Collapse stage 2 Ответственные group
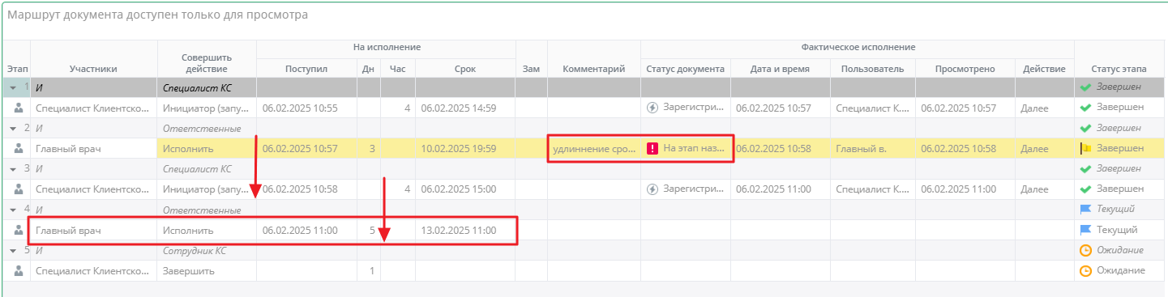 (x=12, y=128)
